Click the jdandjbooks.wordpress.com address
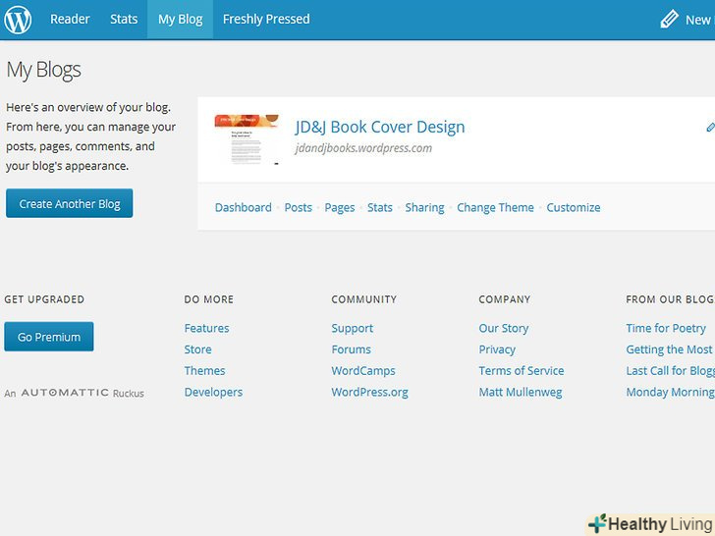The height and width of the screenshot is (536, 715). [x=363, y=148]
